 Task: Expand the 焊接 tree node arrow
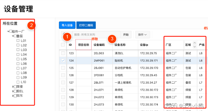point(13,87)
